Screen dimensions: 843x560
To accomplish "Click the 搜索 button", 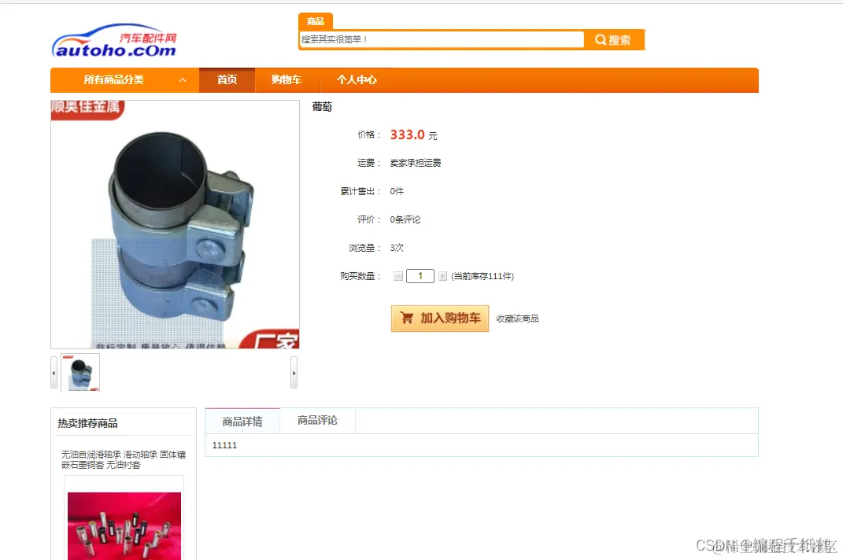I will click(614, 40).
